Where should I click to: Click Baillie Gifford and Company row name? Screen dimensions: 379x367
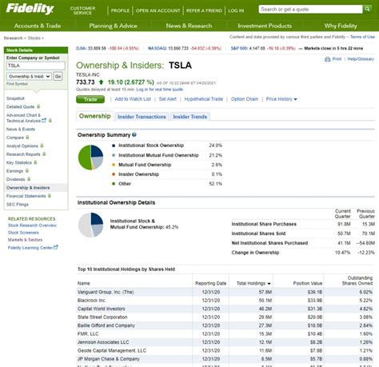coord(106,325)
